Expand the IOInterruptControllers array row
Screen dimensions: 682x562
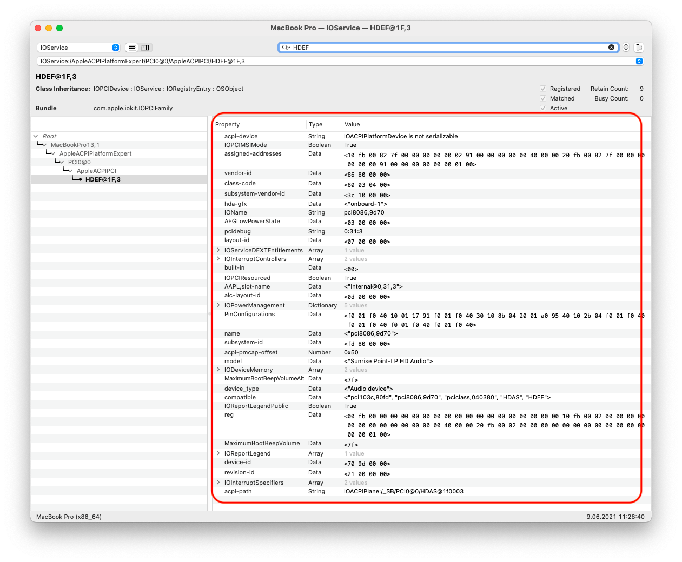click(x=218, y=259)
